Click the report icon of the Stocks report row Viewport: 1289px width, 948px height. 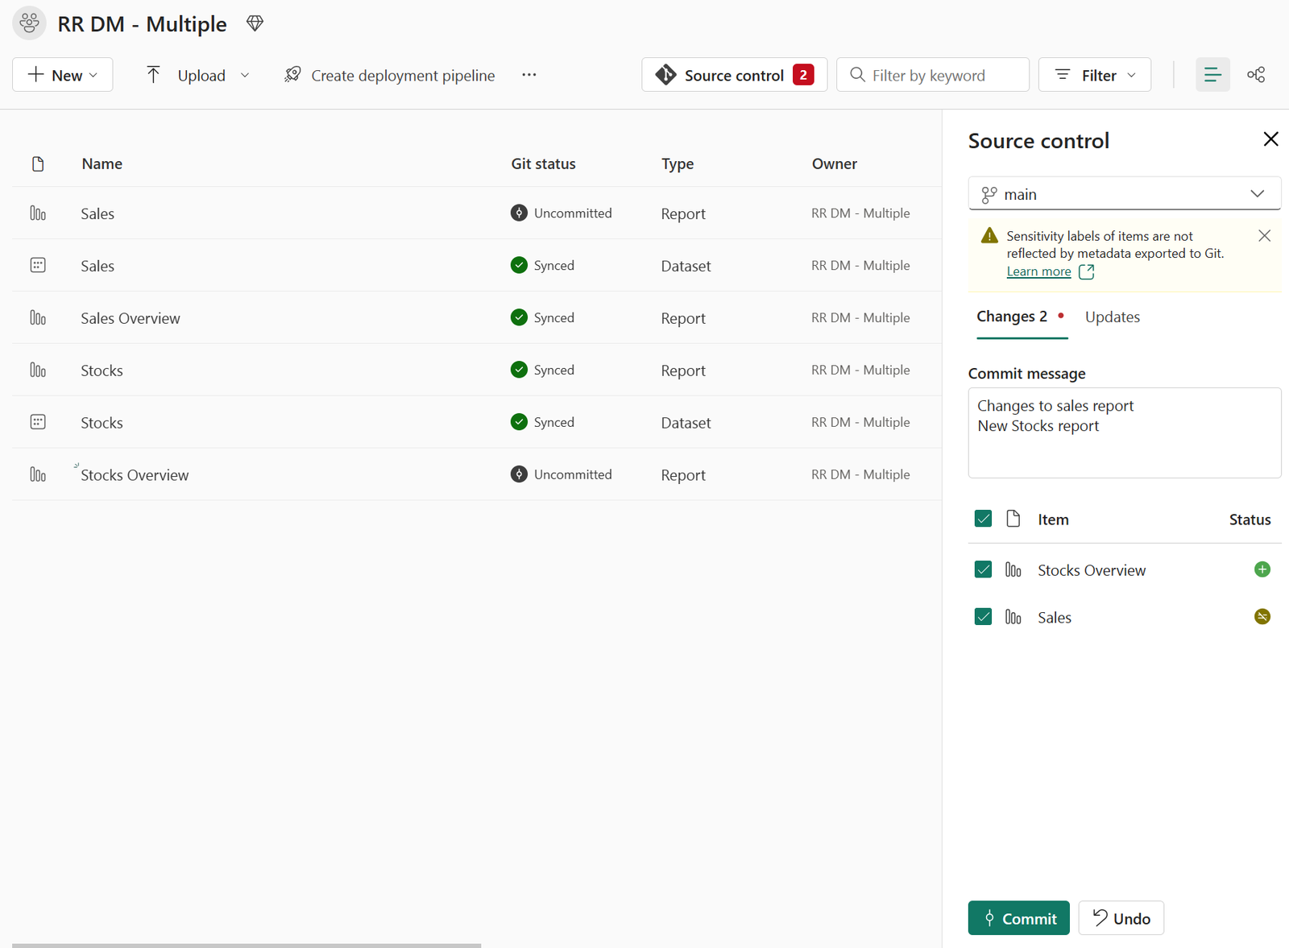[x=38, y=370]
